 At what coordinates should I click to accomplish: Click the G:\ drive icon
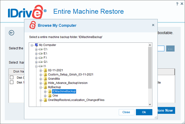click(41, 62)
